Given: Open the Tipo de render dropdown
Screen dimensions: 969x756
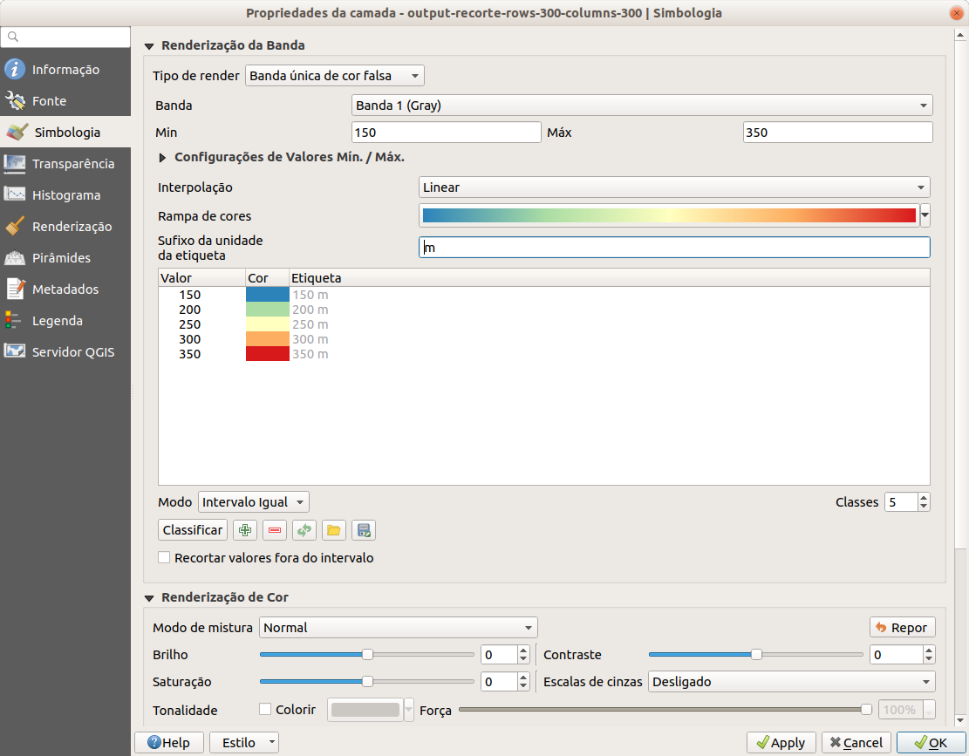Looking at the screenshot, I should (335, 76).
